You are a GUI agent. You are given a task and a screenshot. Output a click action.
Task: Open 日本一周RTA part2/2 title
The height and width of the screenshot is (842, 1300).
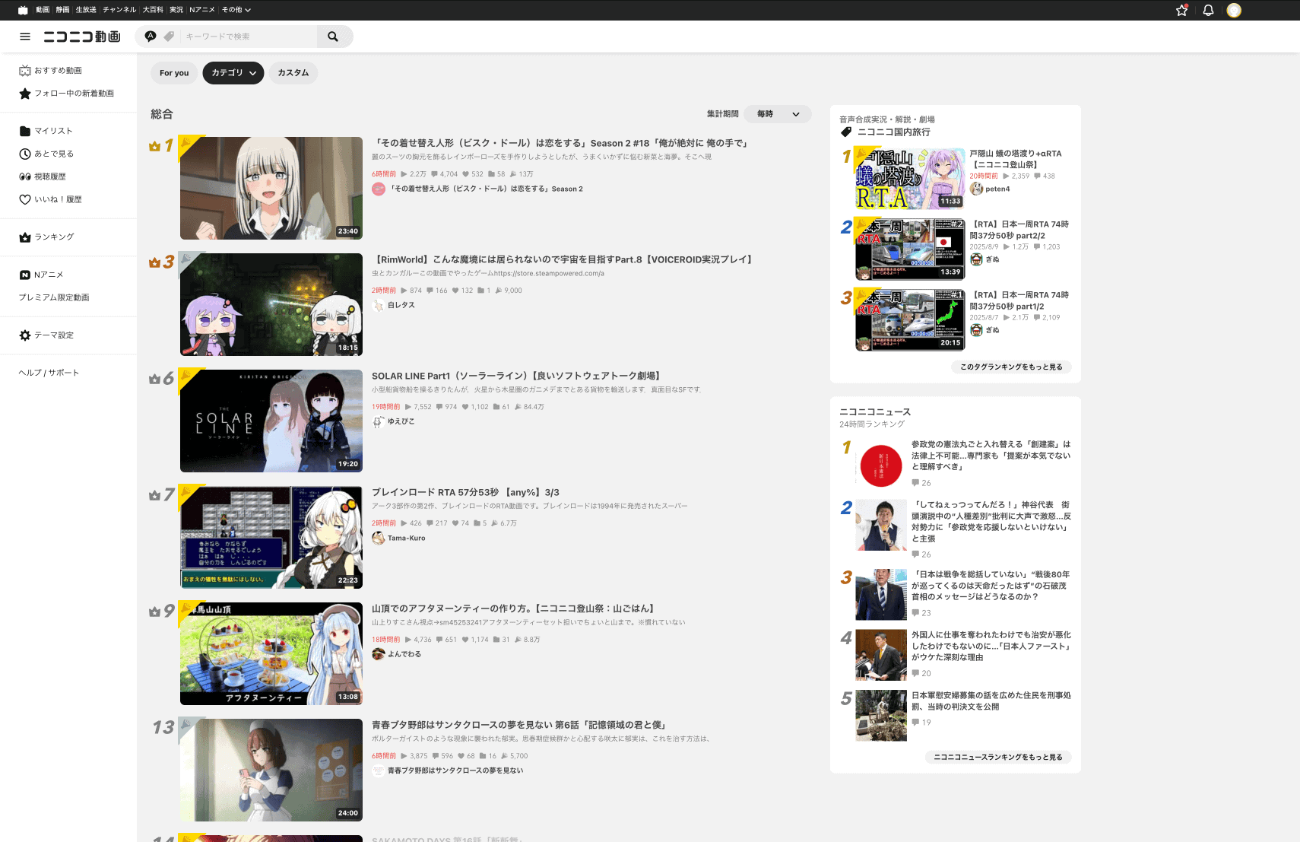1019,230
